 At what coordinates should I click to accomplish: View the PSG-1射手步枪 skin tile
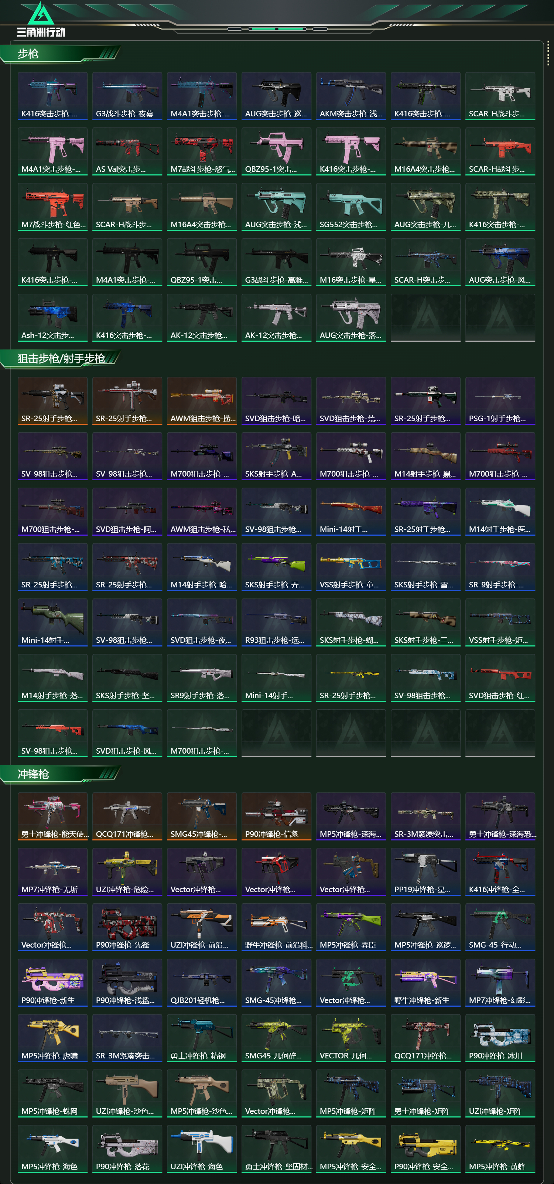pyautogui.click(x=500, y=401)
